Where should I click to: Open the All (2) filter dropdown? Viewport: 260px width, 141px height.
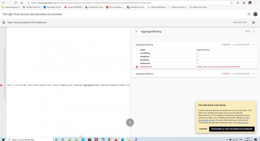coord(250,31)
